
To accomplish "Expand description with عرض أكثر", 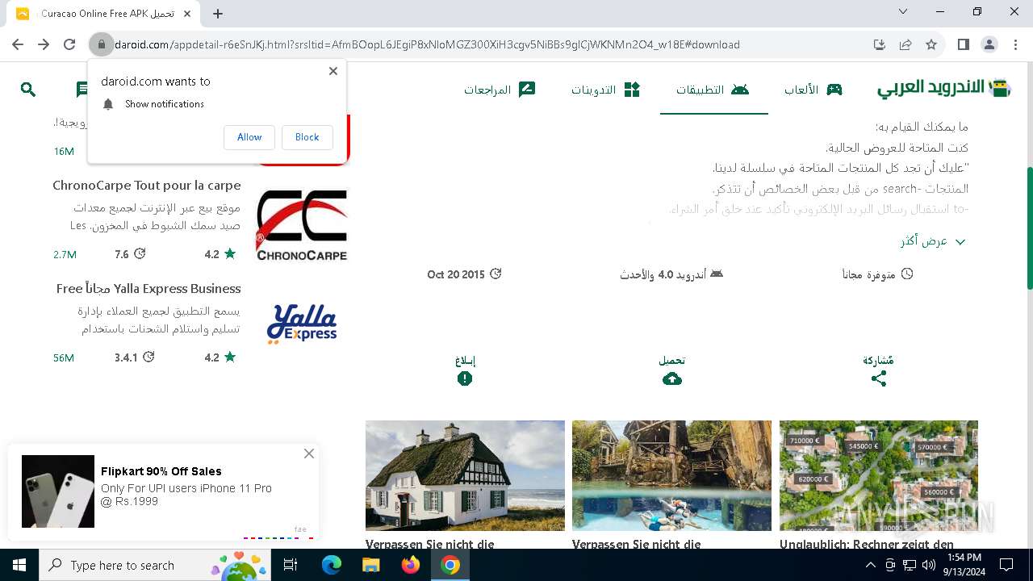I will (x=933, y=241).
